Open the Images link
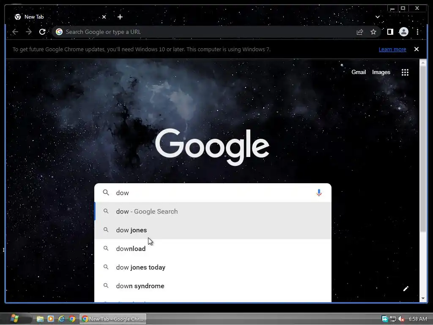The height and width of the screenshot is (325, 433). (x=381, y=72)
